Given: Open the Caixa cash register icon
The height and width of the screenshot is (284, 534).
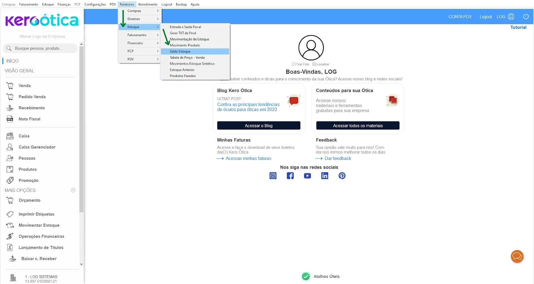Looking at the screenshot, I should pyautogui.click(x=10, y=136).
